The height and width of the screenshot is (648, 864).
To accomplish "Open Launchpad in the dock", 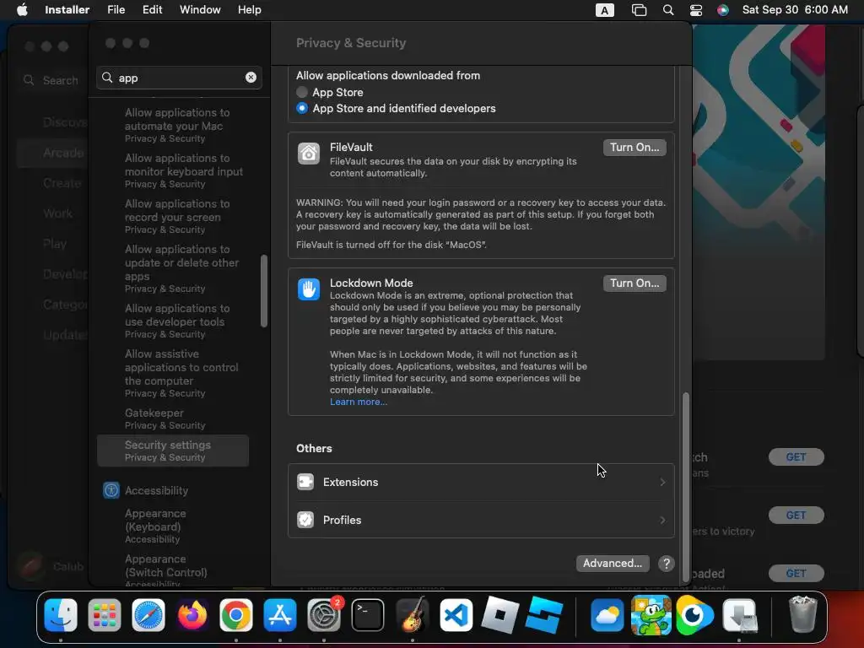I will pos(104,615).
